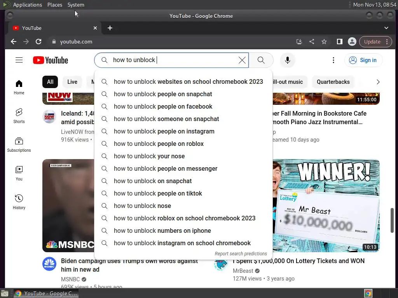The image size is (398, 298).
Task: Pick suggestion unblock numbers on iphone
Action: pos(183,230)
